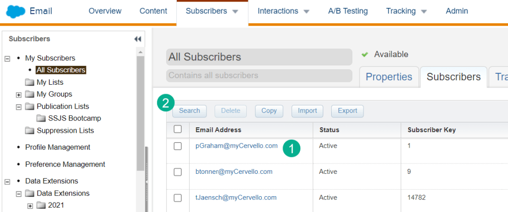Image resolution: width=508 pixels, height=212 pixels.
Task: Click the Search button
Action: pos(189,111)
